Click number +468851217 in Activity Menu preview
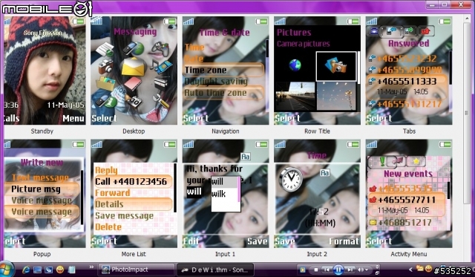Viewport: 475px width, 277px height. (404, 223)
